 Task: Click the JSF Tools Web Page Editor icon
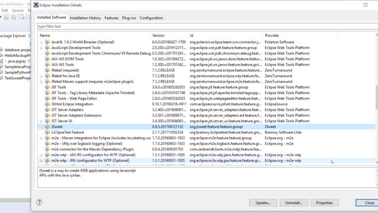tap(47, 98)
